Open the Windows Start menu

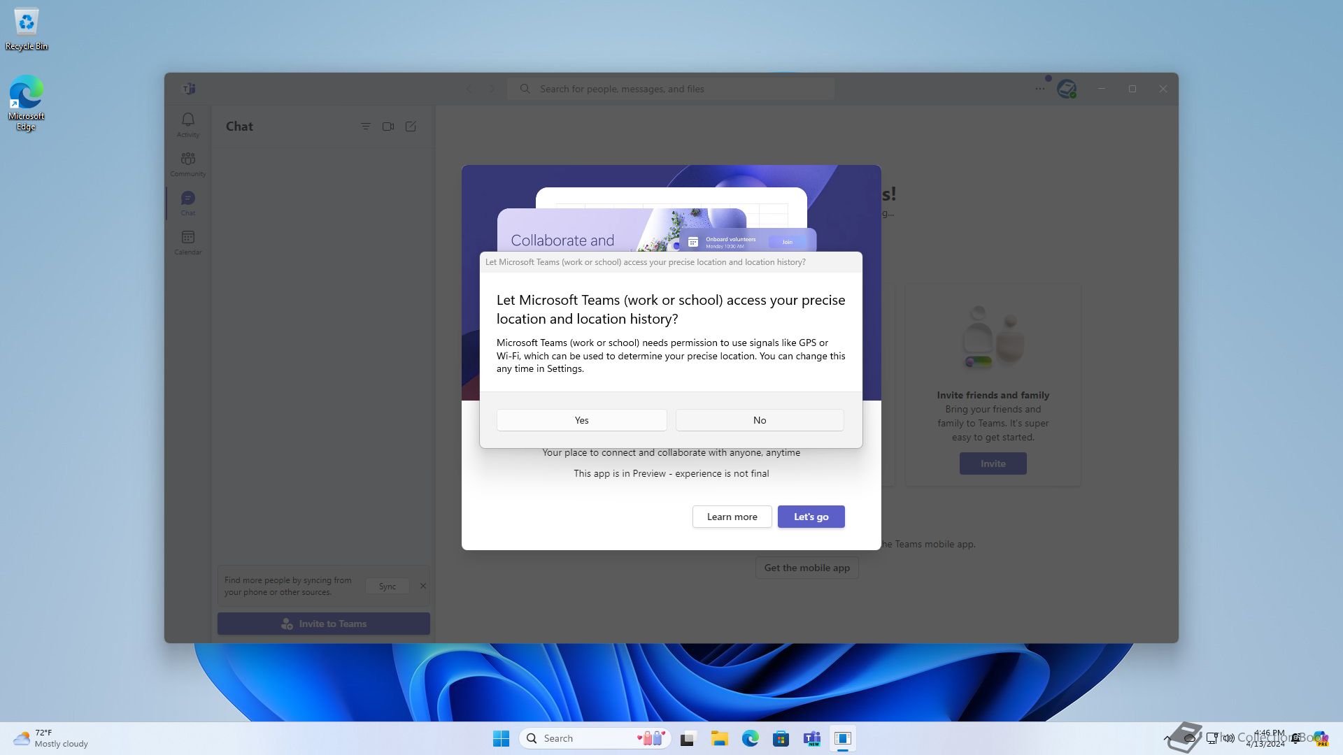[x=501, y=738]
